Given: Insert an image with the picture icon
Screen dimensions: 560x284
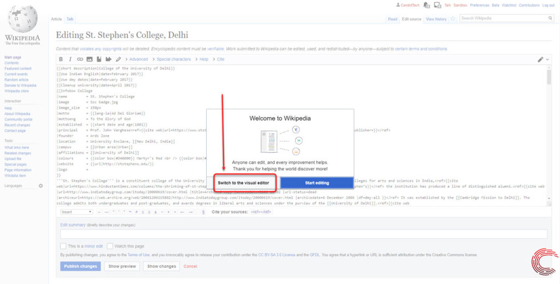Looking at the screenshot, I should tap(89, 59).
